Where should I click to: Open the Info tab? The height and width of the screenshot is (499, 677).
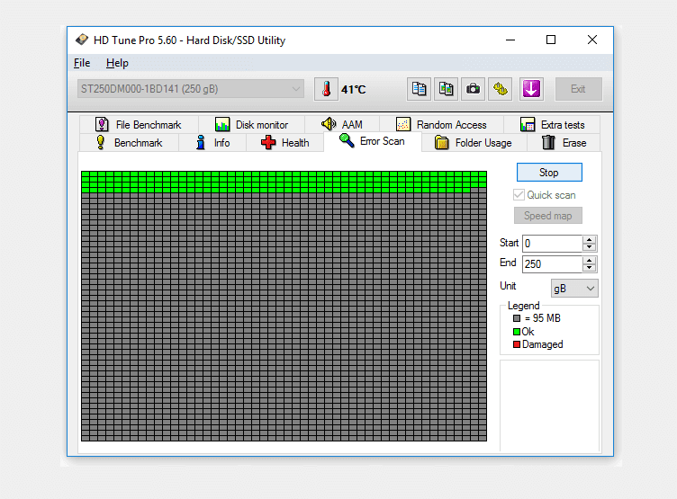pyautogui.click(x=212, y=143)
